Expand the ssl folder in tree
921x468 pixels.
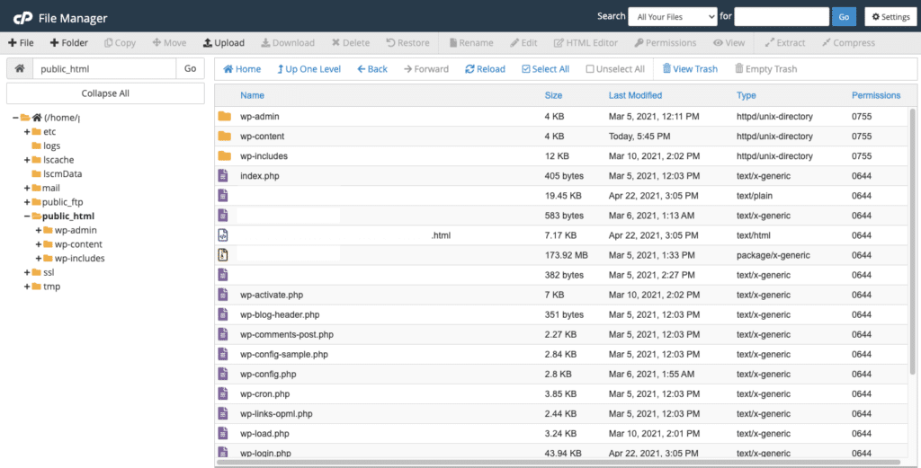(27, 273)
